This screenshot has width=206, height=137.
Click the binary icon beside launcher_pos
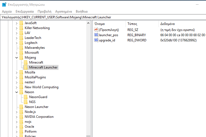[x=96, y=35]
